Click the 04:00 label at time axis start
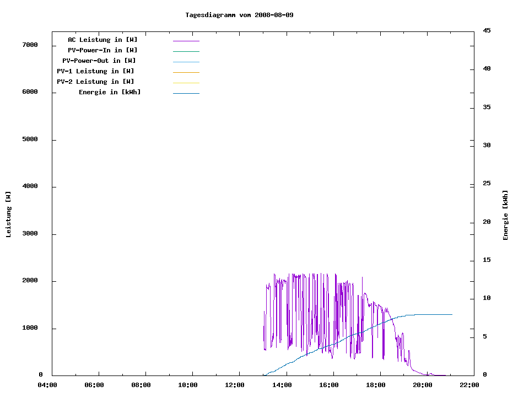This screenshot has width=529, height=397. (48, 385)
